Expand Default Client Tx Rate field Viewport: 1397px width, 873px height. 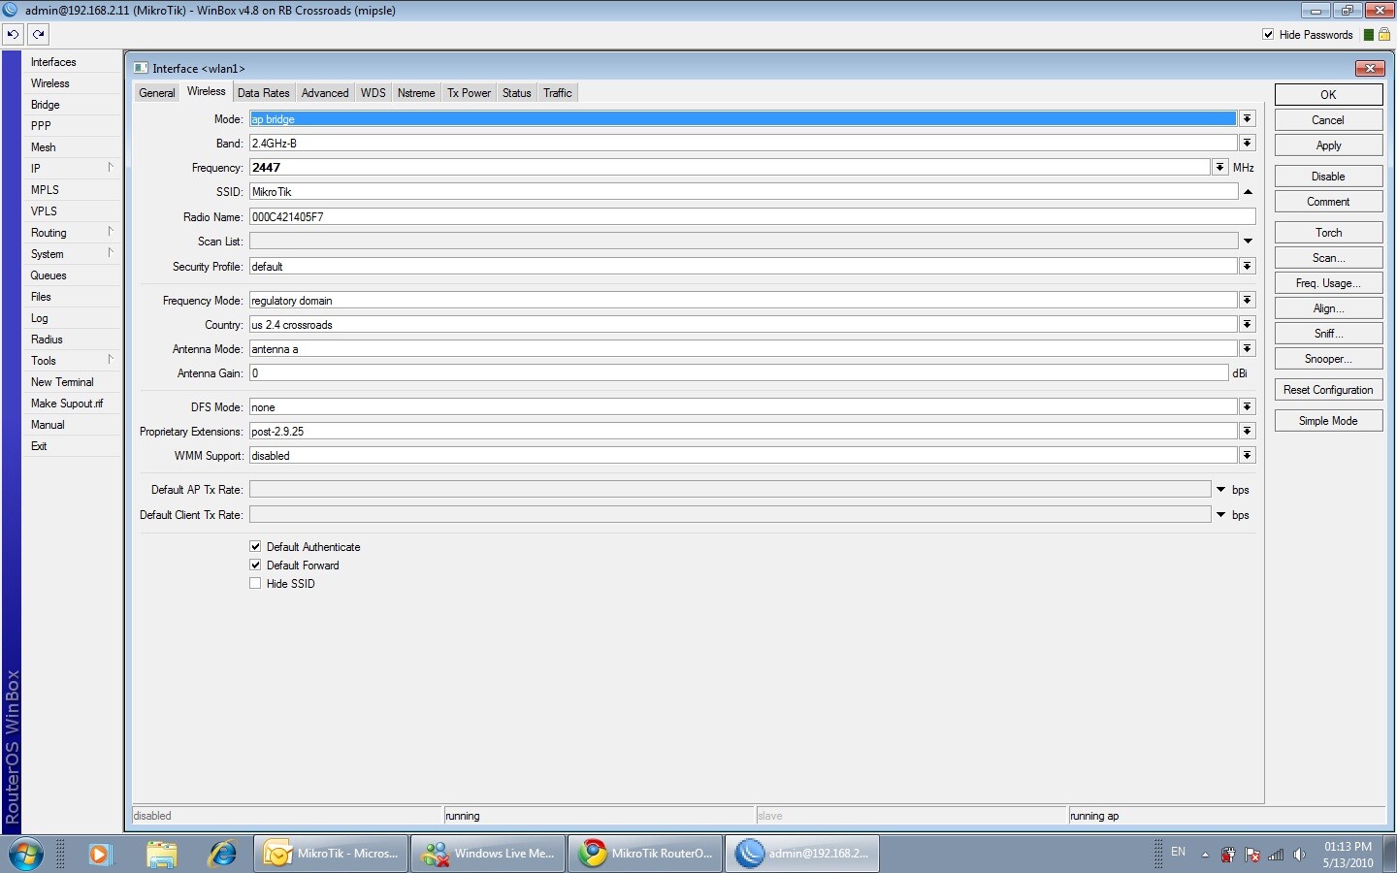1220,515
